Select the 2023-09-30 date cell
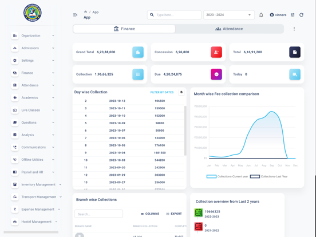Viewport: 316px width, 237px height. point(117,168)
